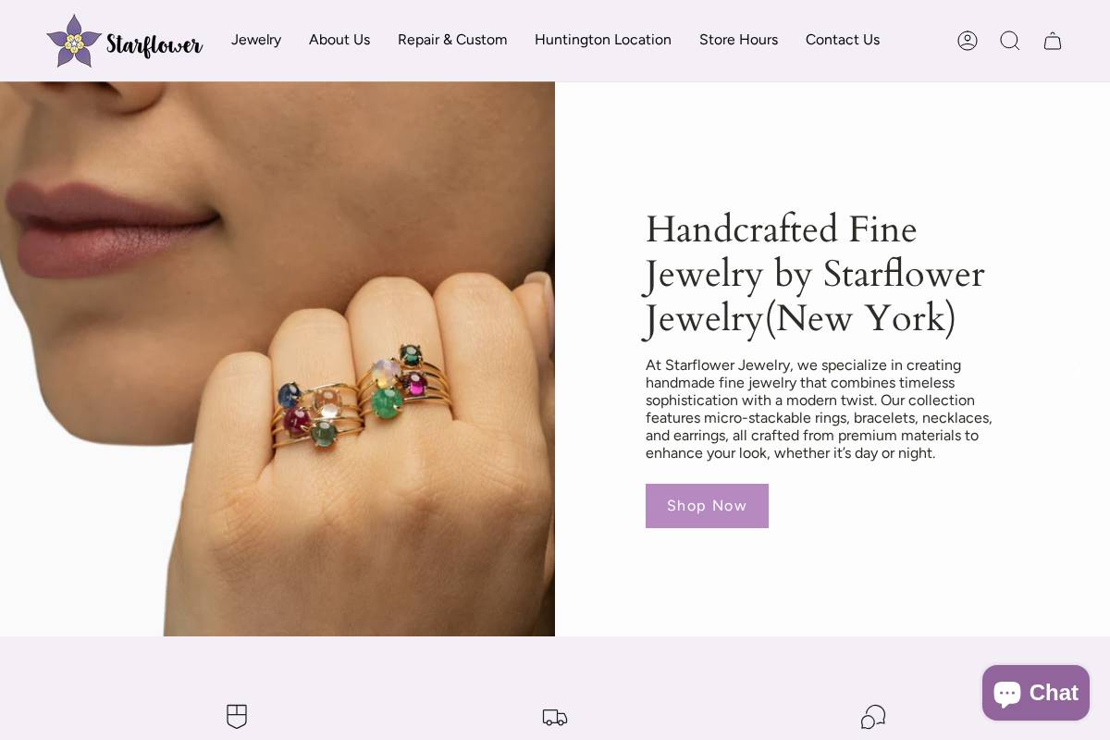Click the chat bubbles support icon
The image size is (1110, 740).
pos(873,717)
